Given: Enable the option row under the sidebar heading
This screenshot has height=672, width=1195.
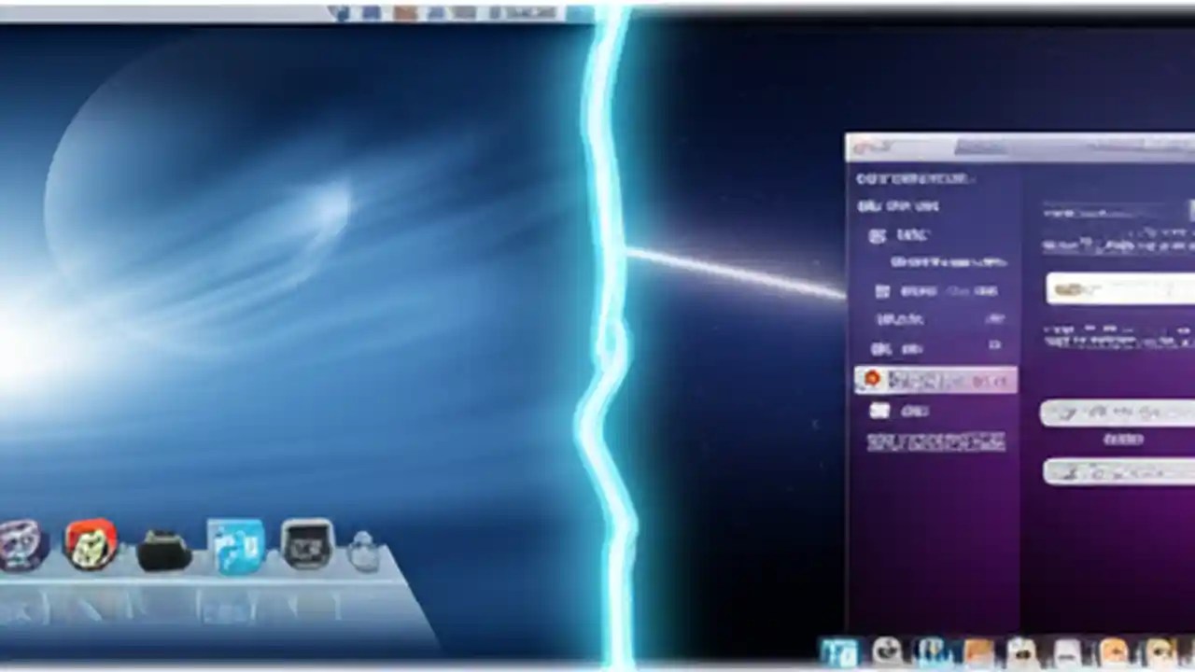Looking at the screenshot, I should pyautogui.click(x=878, y=235).
